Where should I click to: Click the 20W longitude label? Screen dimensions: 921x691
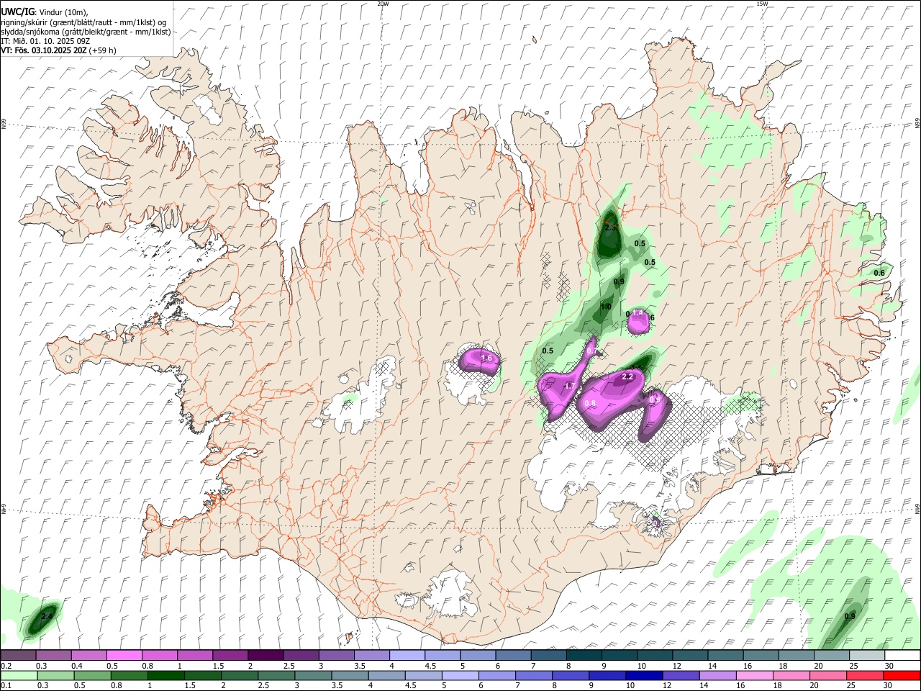coord(383,4)
